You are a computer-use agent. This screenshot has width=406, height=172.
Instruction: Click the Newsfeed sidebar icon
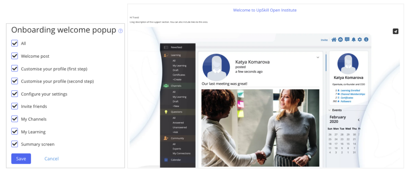[x=166, y=47]
